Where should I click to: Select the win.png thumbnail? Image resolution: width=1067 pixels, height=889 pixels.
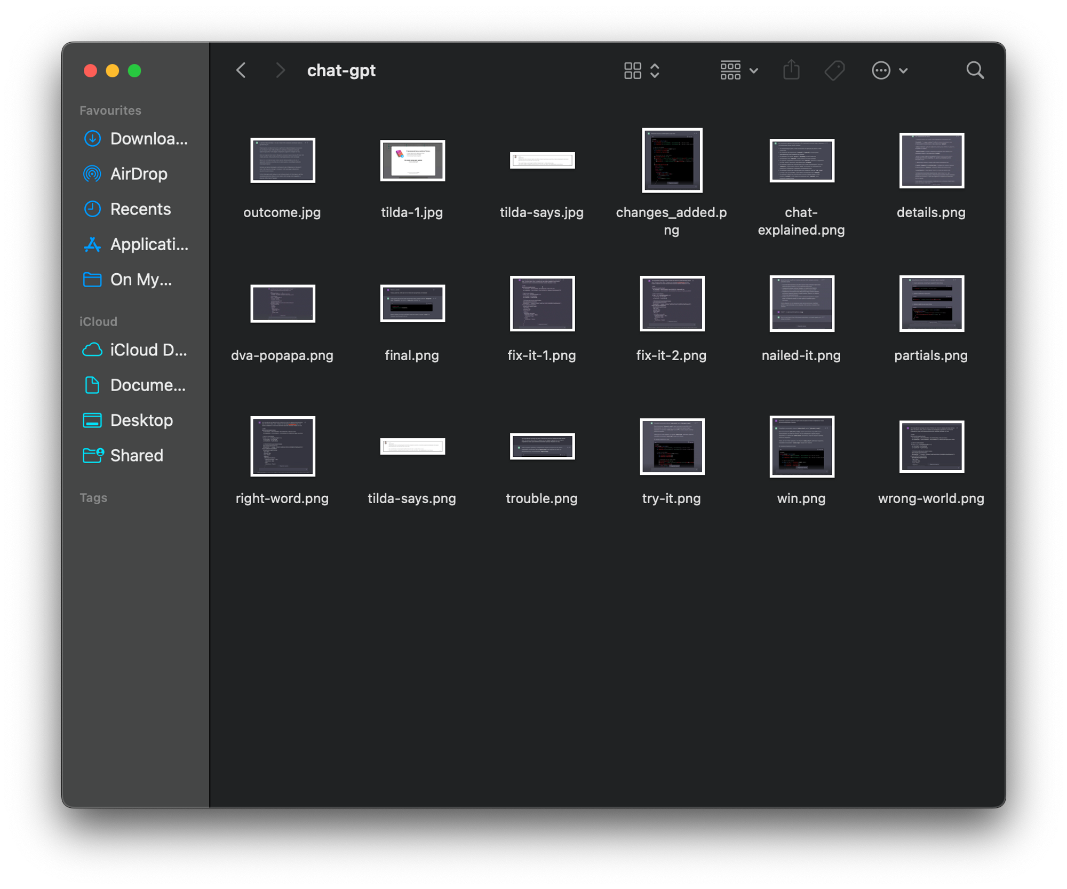coord(801,447)
